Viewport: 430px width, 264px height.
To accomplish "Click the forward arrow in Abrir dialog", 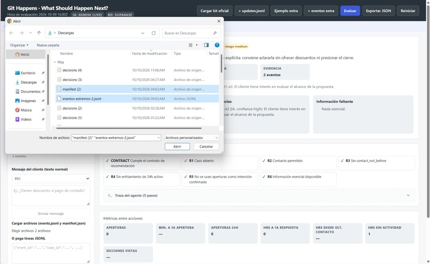I will tap(21, 33).
